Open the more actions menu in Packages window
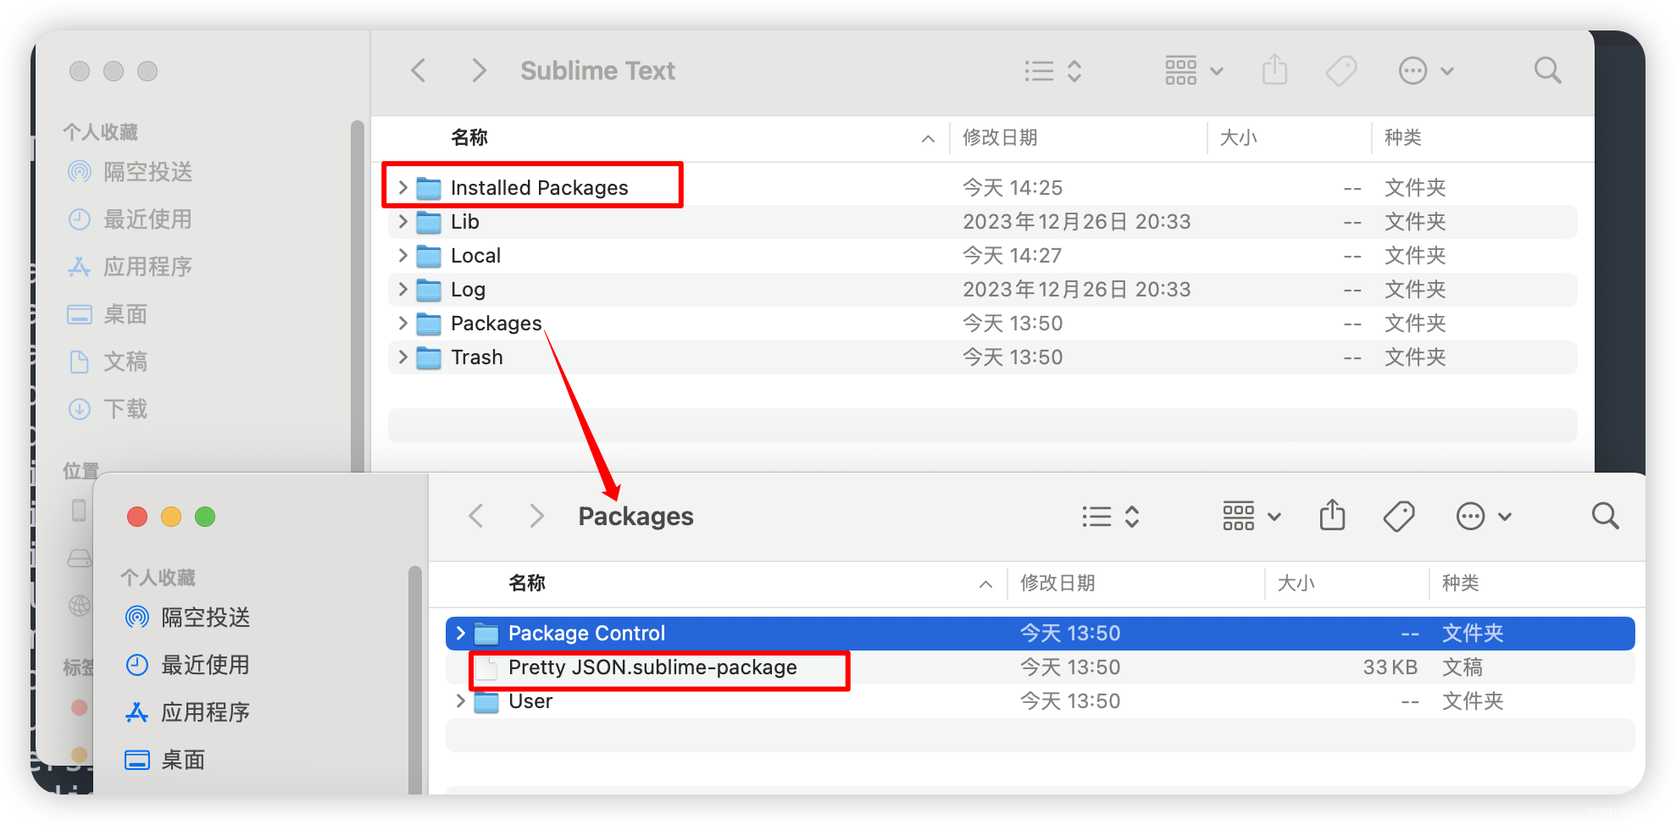 pyautogui.click(x=1483, y=517)
